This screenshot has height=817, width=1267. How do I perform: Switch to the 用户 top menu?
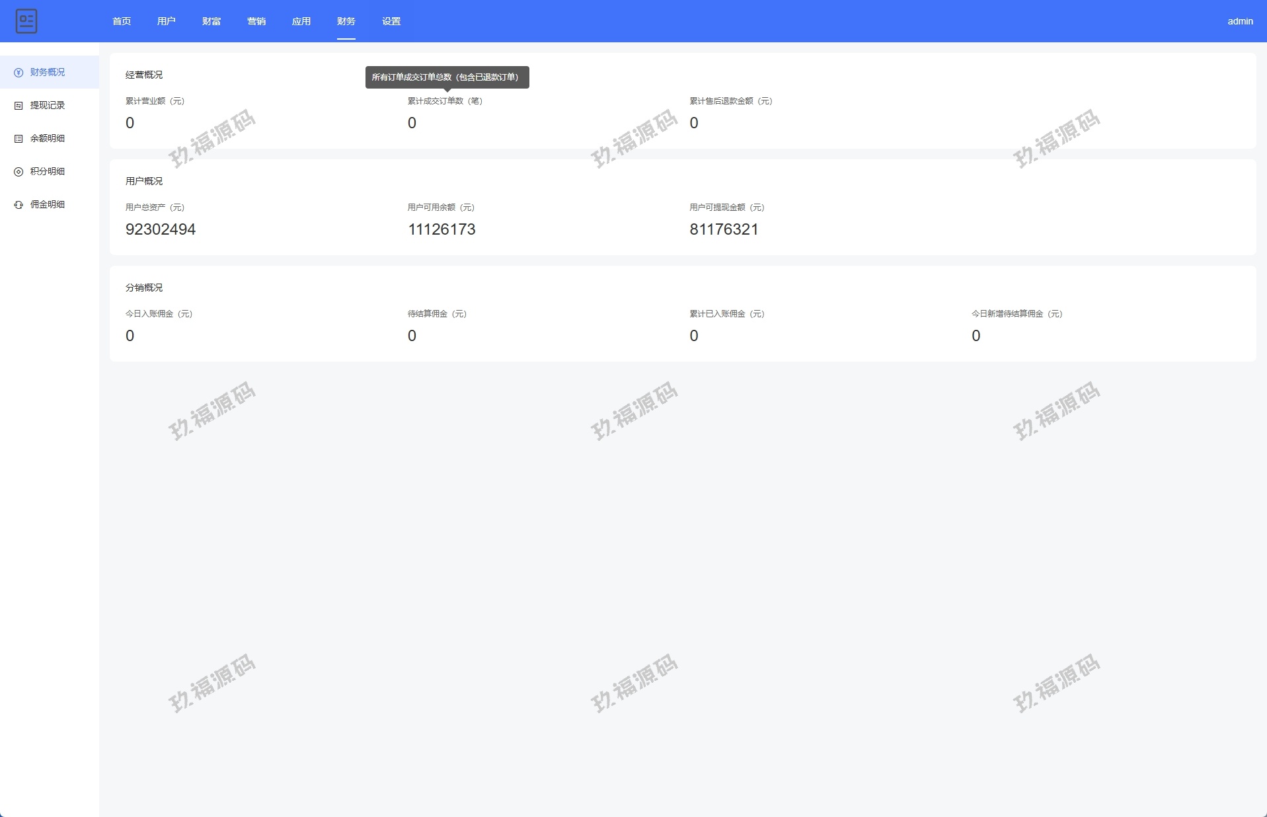coord(167,21)
